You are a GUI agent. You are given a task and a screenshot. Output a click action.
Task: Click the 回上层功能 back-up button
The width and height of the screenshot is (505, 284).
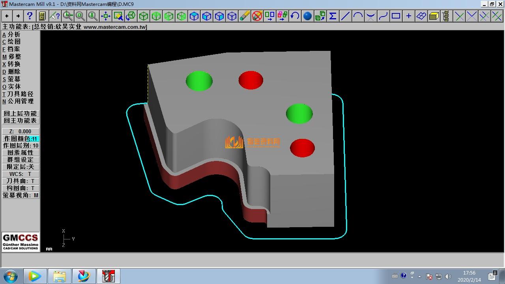tap(21, 114)
